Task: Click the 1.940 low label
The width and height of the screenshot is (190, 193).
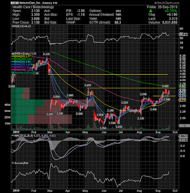Action: (112, 123)
